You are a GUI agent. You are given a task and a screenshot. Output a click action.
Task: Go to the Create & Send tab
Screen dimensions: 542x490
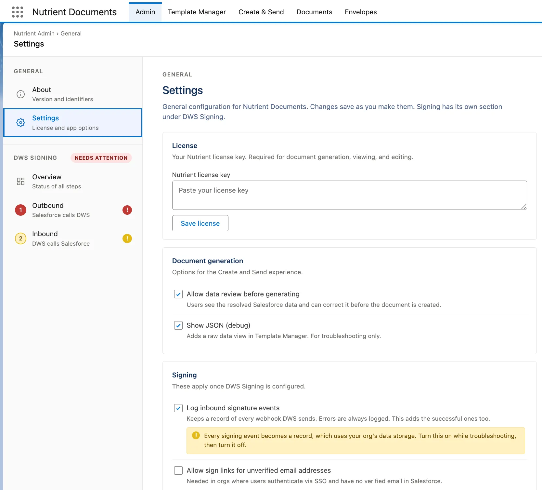[261, 12]
